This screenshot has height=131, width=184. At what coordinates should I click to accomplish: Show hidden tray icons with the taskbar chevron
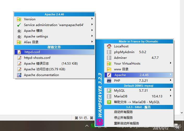87,126
